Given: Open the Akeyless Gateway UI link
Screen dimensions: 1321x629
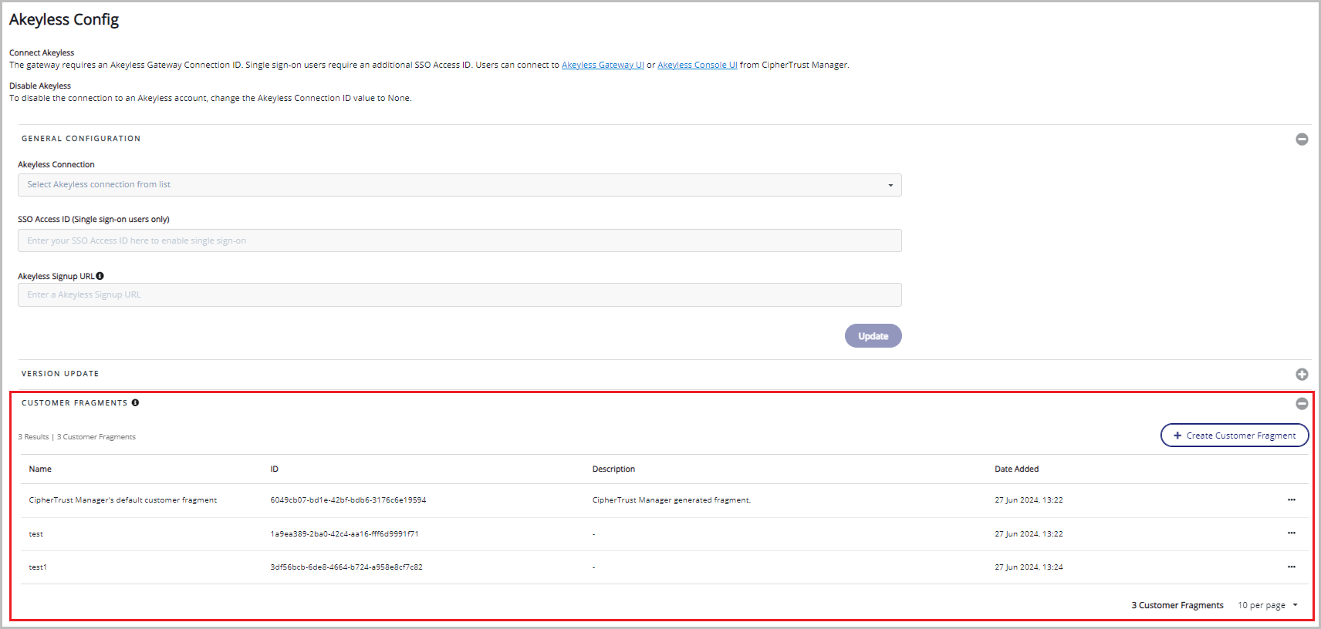Looking at the screenshot, I should click(603, 65).
